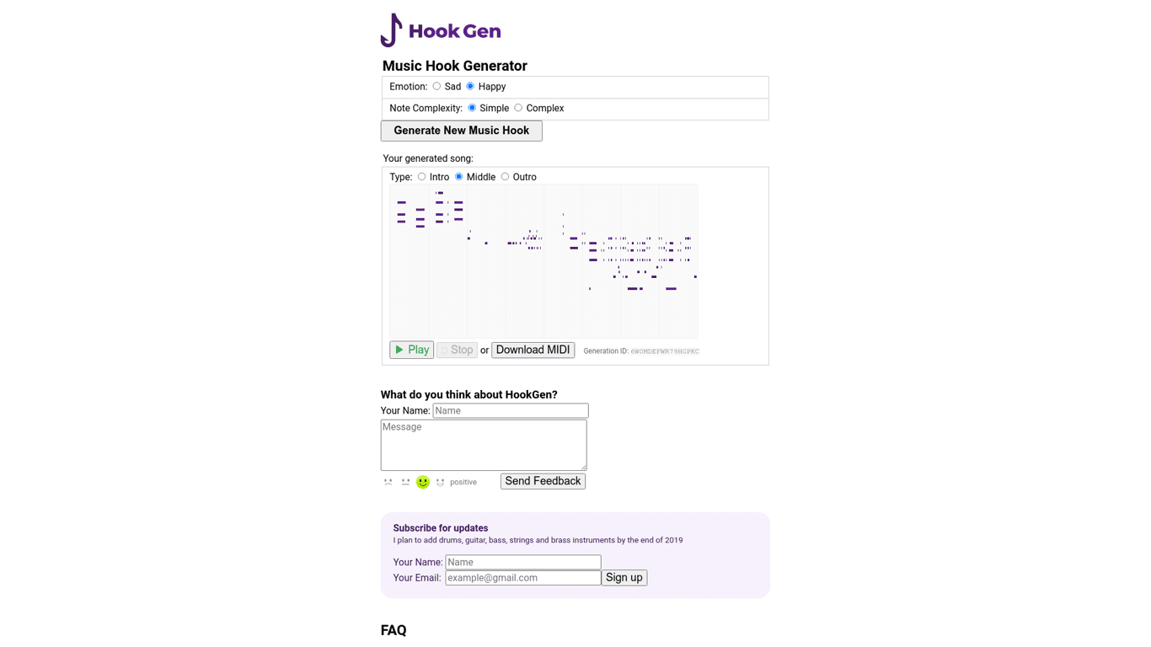Select the Sad emotion radio button
Image resolution: width=1151 pixels, height=647 pixels.
(436, 86)
